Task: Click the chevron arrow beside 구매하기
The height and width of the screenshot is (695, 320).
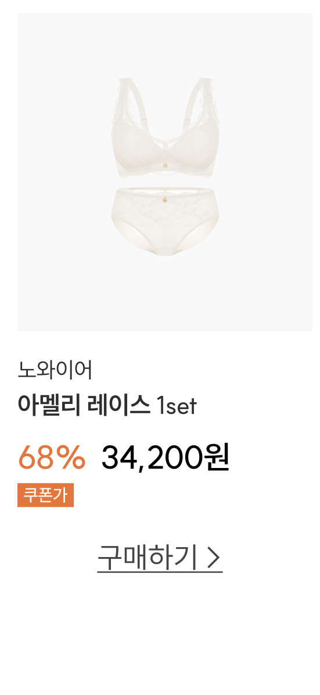Action: pos(214,558)
